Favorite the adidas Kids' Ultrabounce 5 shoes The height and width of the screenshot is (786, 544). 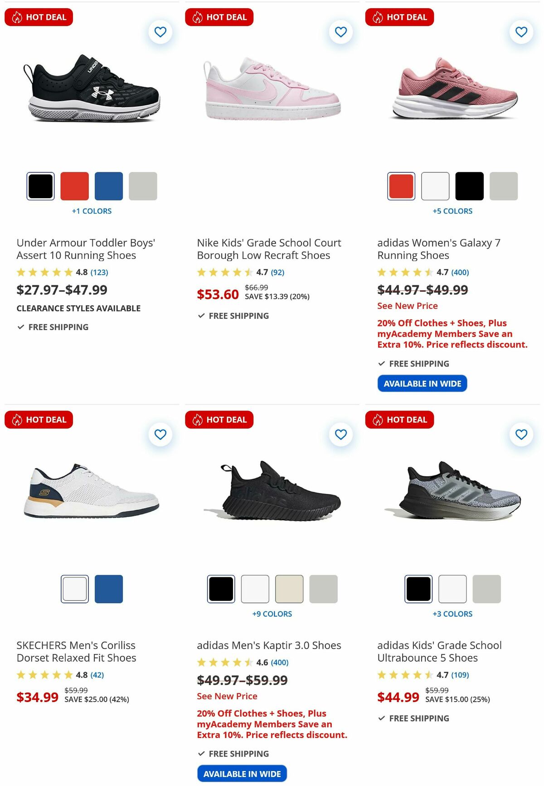coord(521,434)
